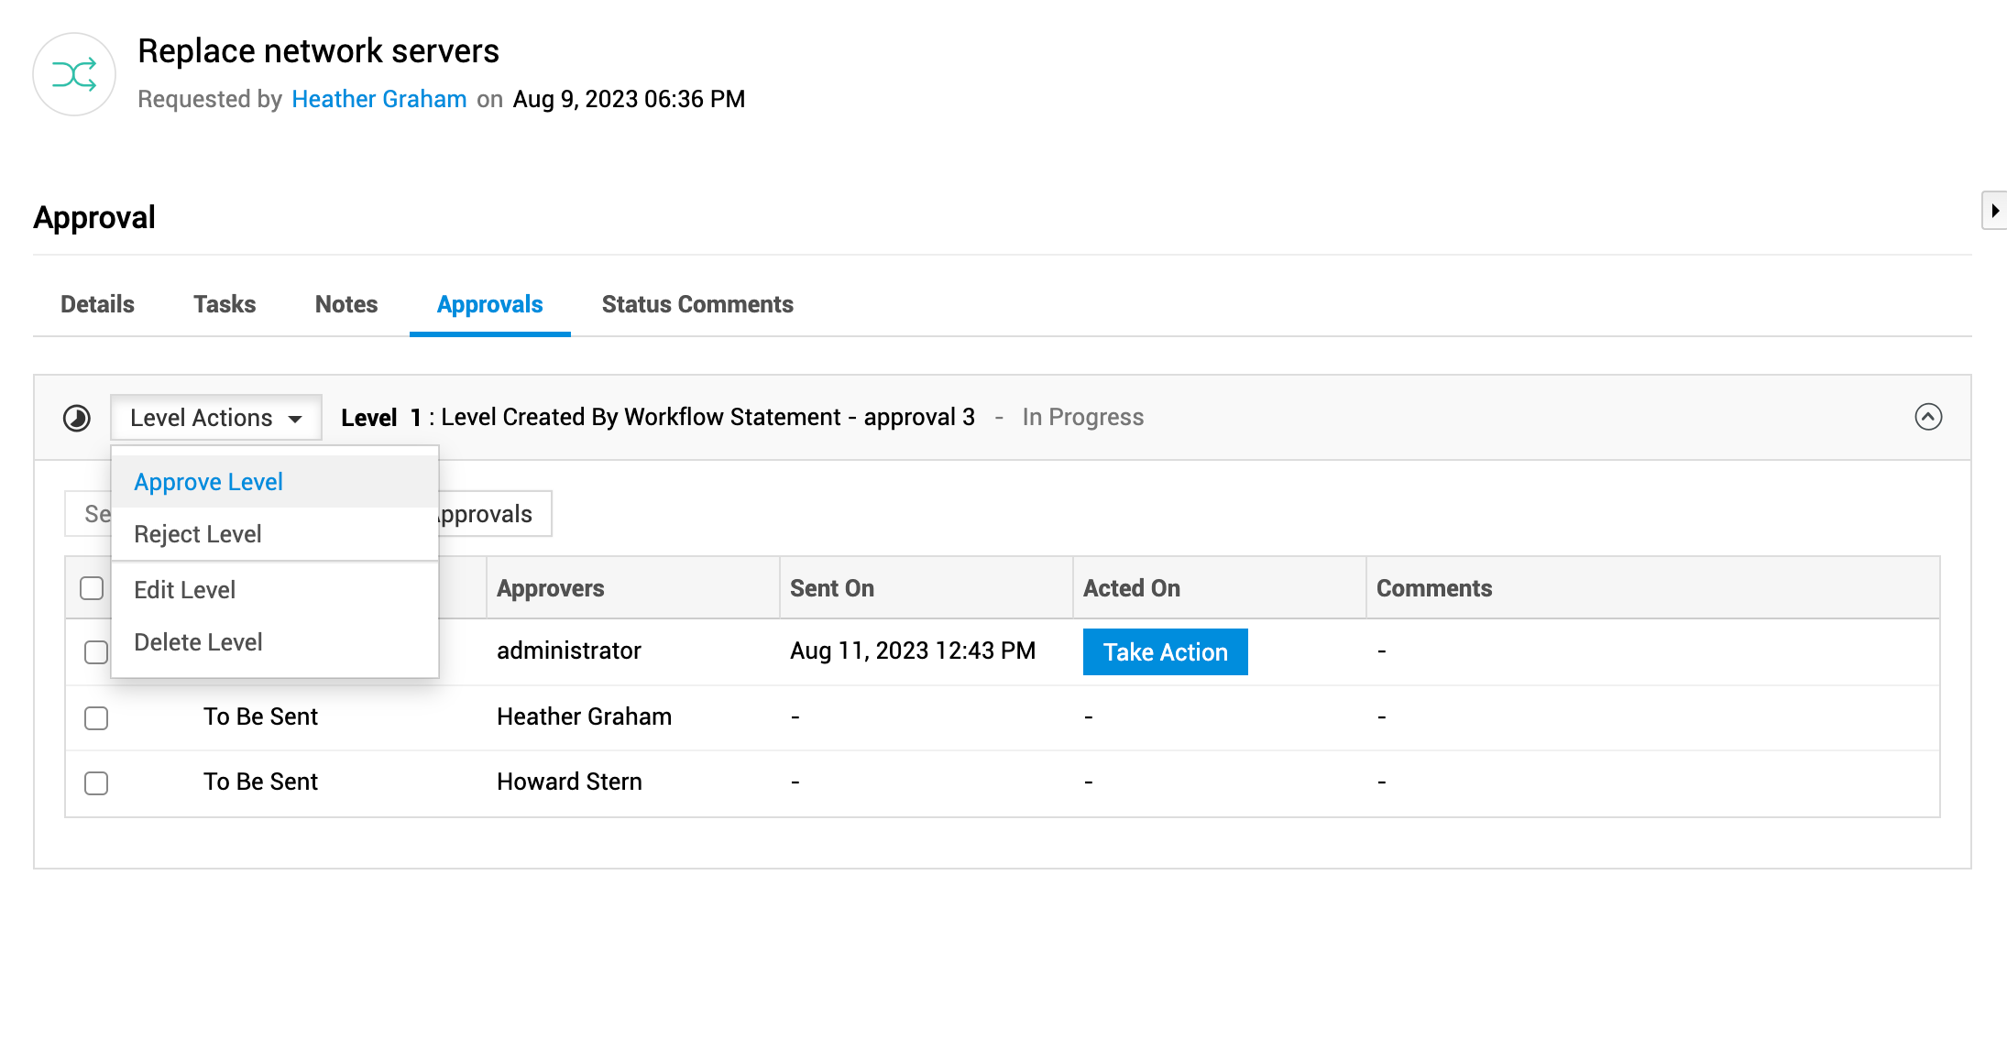Check the Heather Graham row checkbox
2007x1039 pixels.
point(96,717)
